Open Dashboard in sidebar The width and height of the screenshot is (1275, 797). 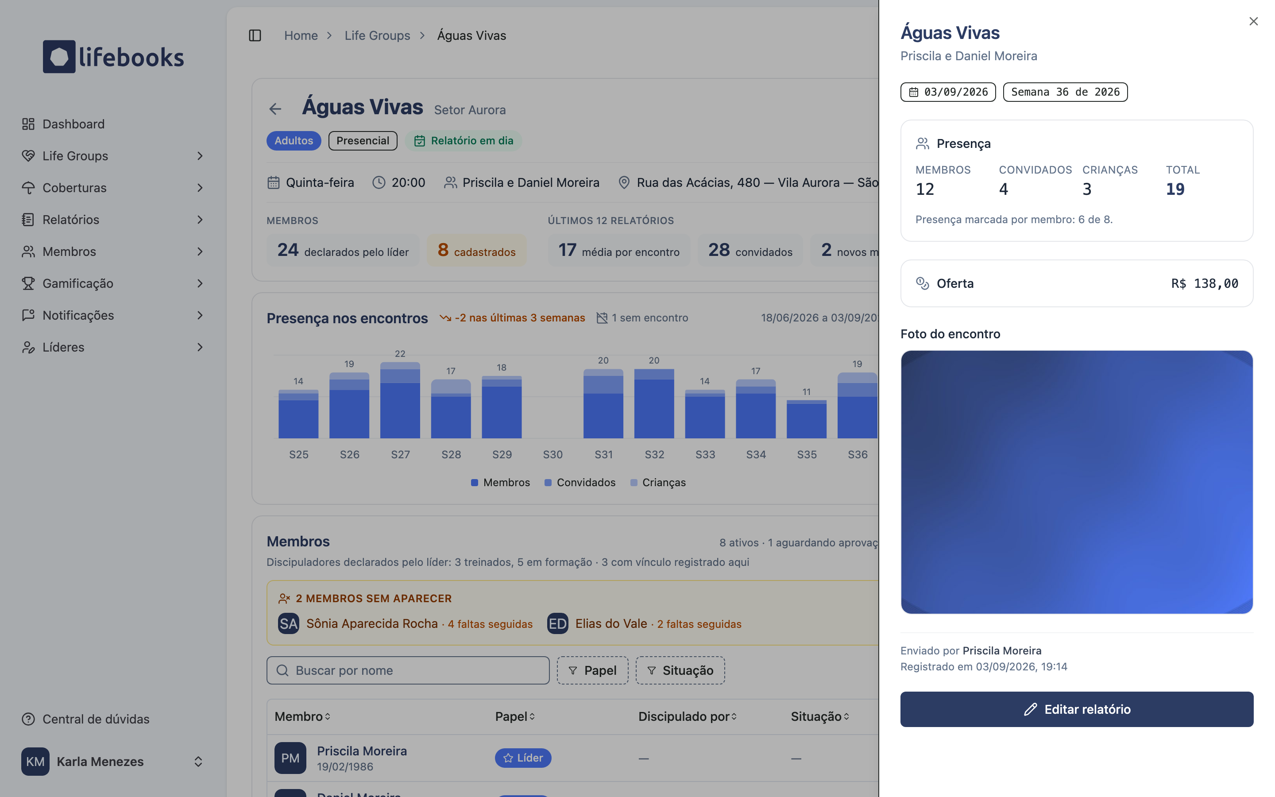(113, 124)
